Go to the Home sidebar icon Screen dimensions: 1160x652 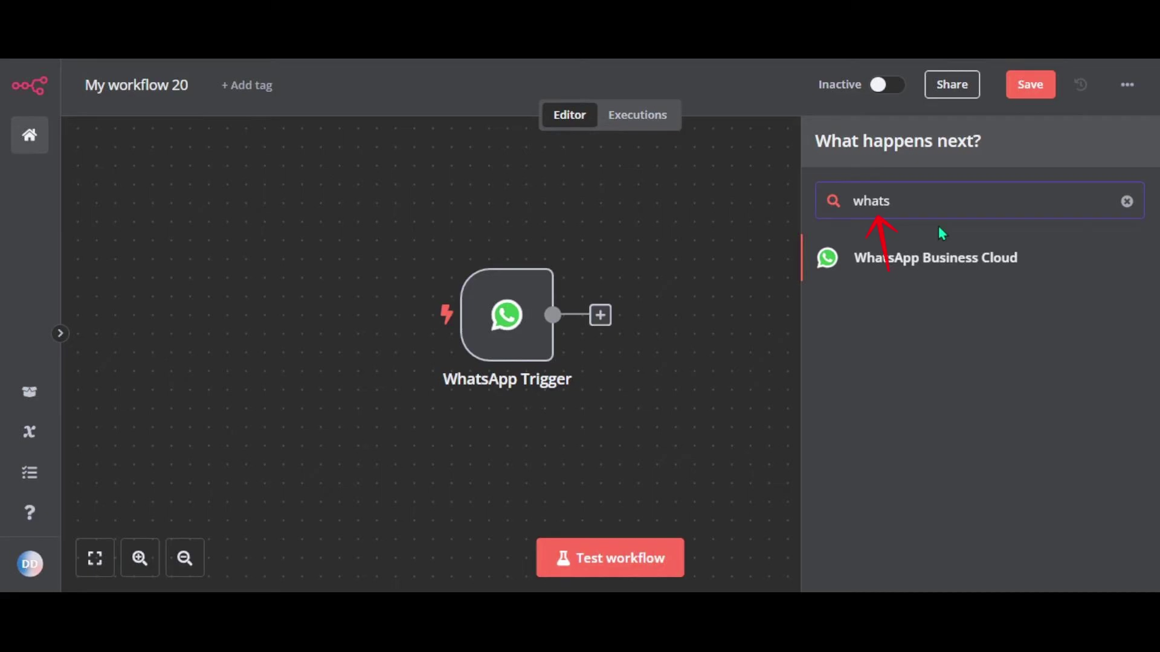coord(30,135)
